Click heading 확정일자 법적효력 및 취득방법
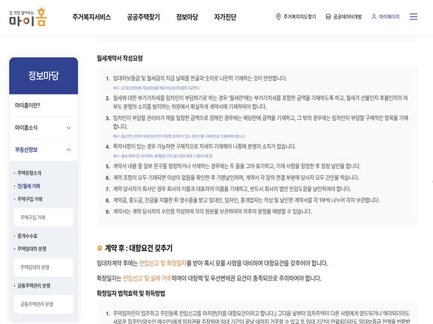Viewport: 433px width, 324px height. (131, 293)
